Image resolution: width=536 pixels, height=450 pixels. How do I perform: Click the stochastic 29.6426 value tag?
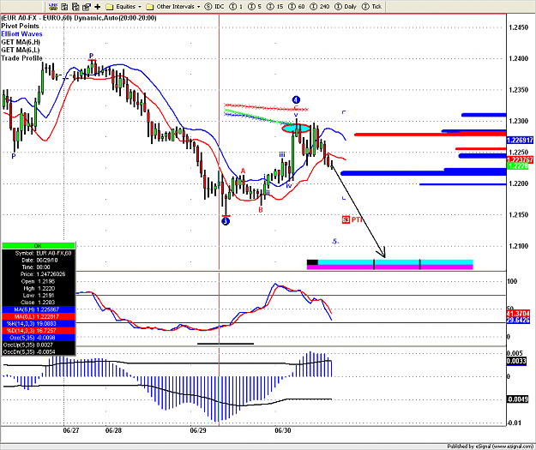coord(518,321)
